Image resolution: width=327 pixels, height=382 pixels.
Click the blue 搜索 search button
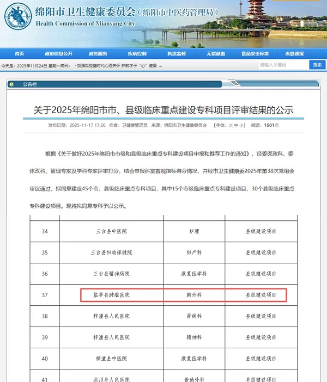coord(317,65)
